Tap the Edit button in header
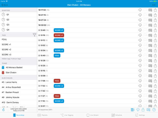Image resolution: width=158 pixels, height=118 pixels. tap(154, 5)
